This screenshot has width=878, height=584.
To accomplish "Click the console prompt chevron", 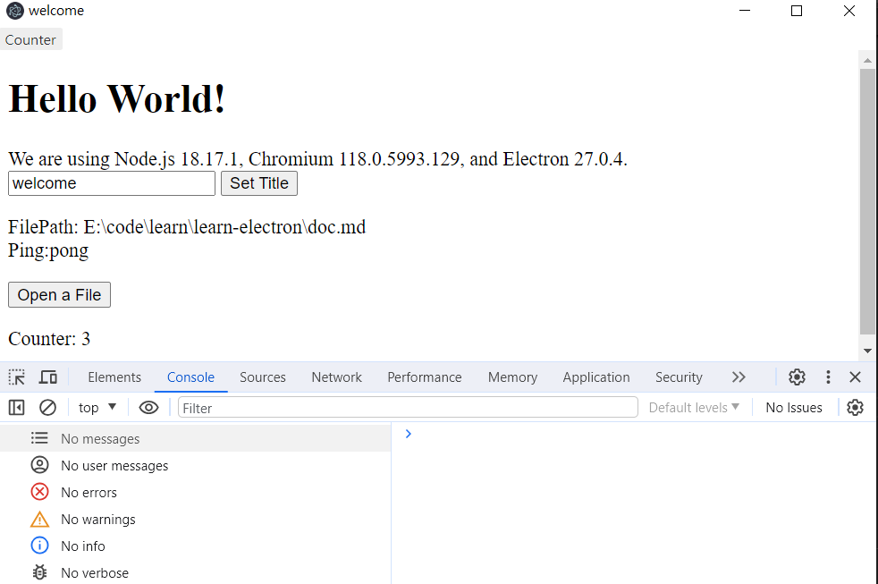I will (x=409, y=434).
